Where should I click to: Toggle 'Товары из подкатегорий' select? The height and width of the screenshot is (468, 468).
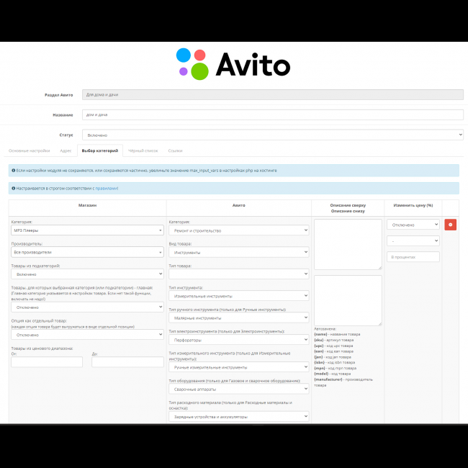(87, 274)
